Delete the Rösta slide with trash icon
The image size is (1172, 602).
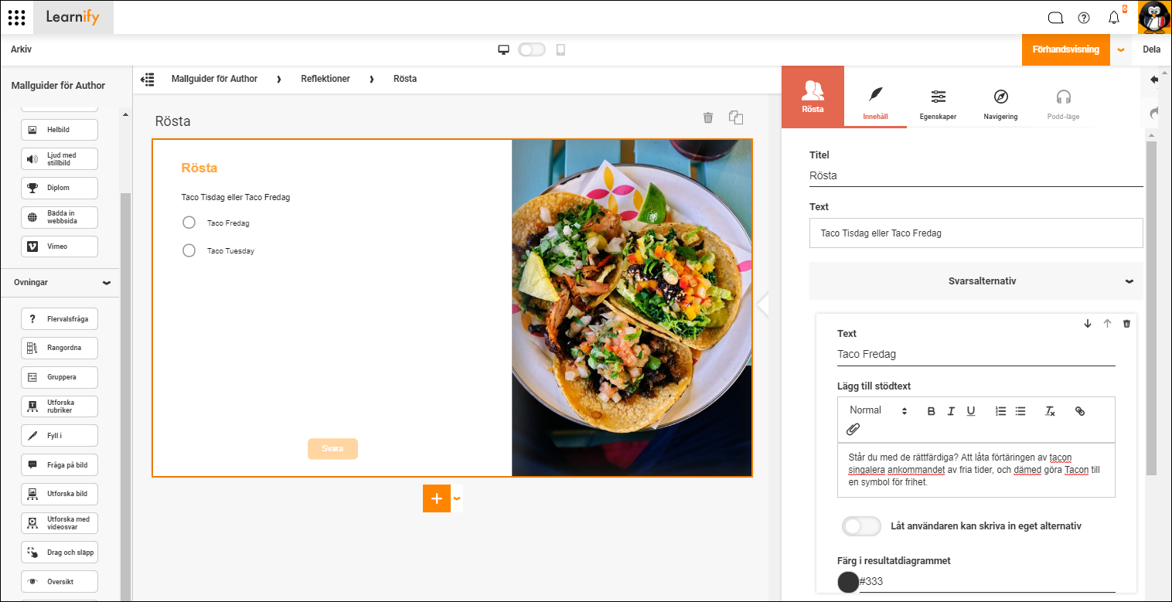(x=707, y=117)
